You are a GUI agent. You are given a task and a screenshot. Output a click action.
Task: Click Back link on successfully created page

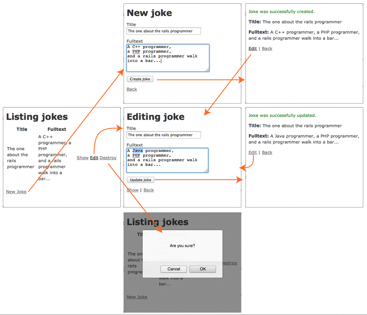tap(267, 48)
